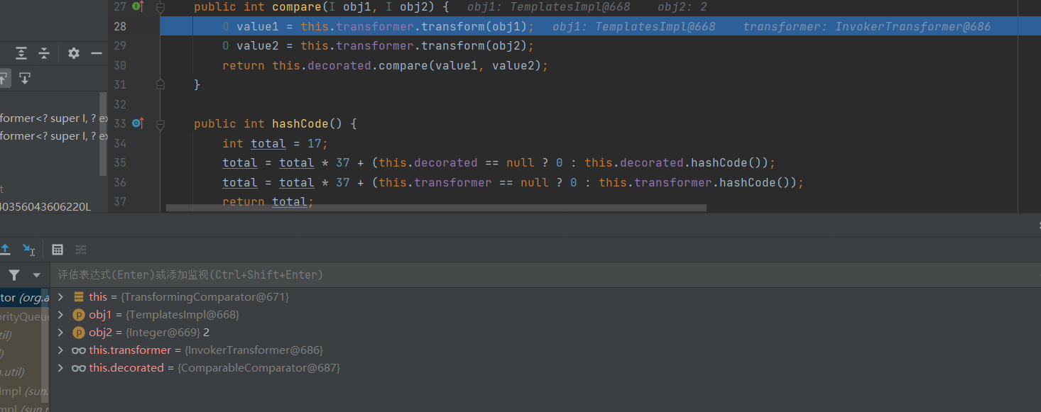Click the evaluate expression input field
Screen dimensions: 1041x412
497,274
